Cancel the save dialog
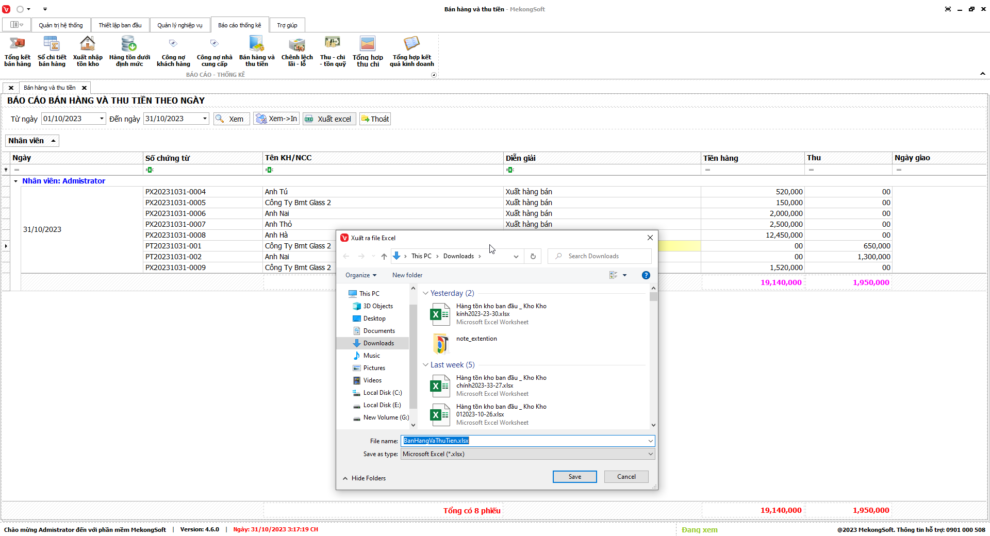 pyautogui.click(x=626, y=477)
